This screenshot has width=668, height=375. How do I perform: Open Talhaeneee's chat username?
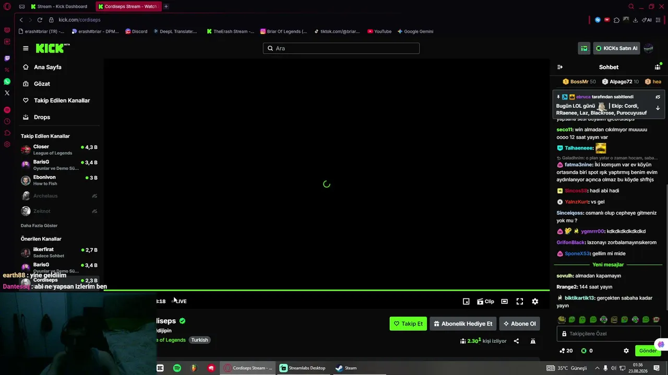(579, 148)
